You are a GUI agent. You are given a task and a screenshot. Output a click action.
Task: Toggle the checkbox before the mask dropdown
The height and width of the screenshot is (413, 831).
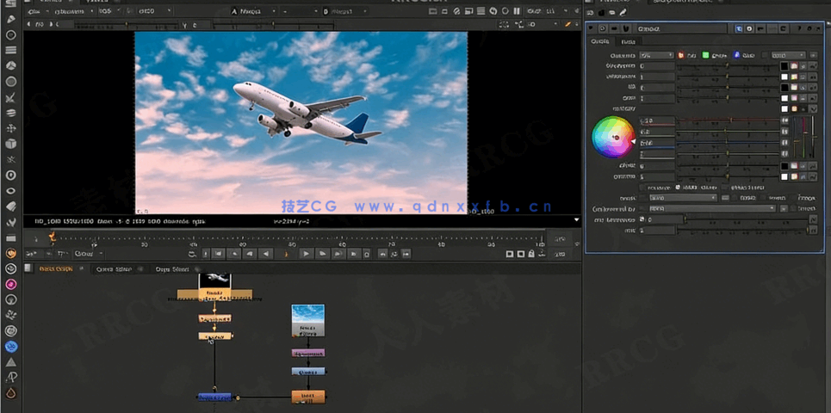tap(643, 198)
